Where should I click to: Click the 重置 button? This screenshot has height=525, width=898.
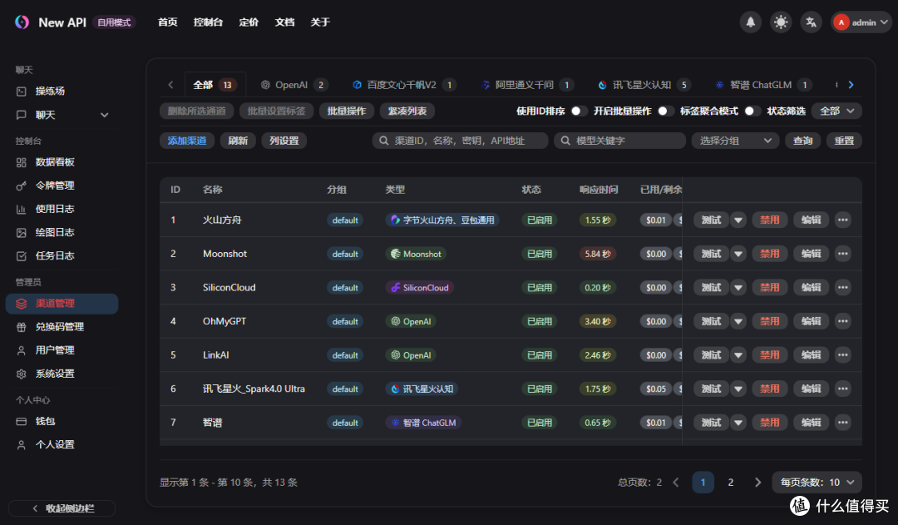point(844,141)
